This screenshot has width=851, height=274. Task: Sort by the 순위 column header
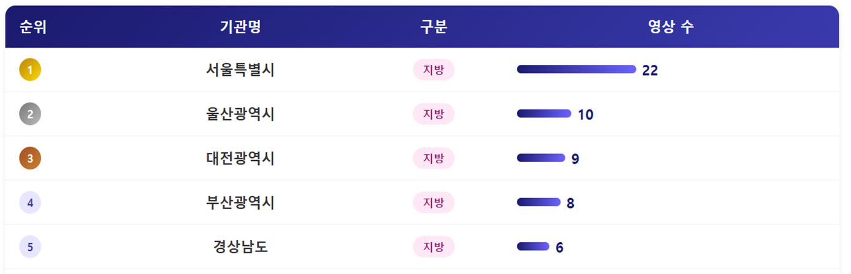[33, 27]
